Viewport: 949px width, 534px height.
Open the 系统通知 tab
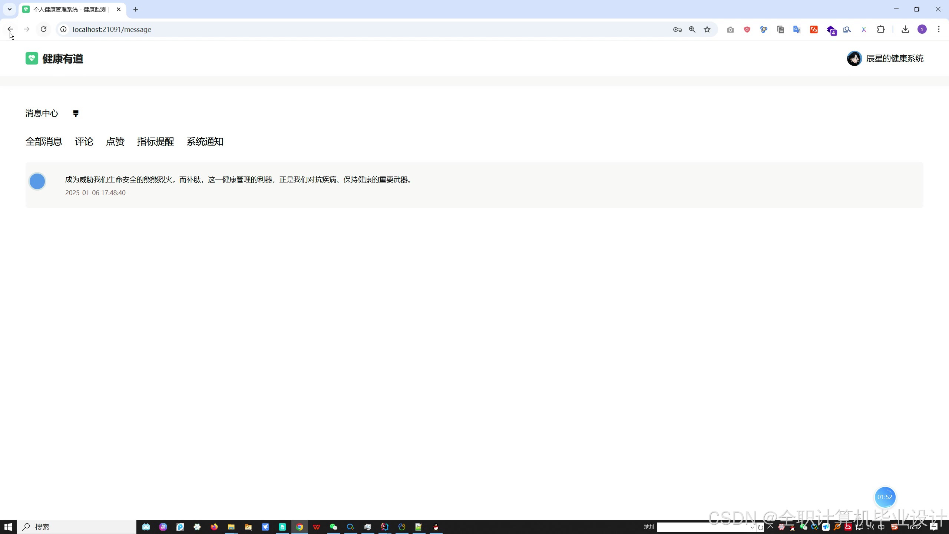click(x=205, y=142)
